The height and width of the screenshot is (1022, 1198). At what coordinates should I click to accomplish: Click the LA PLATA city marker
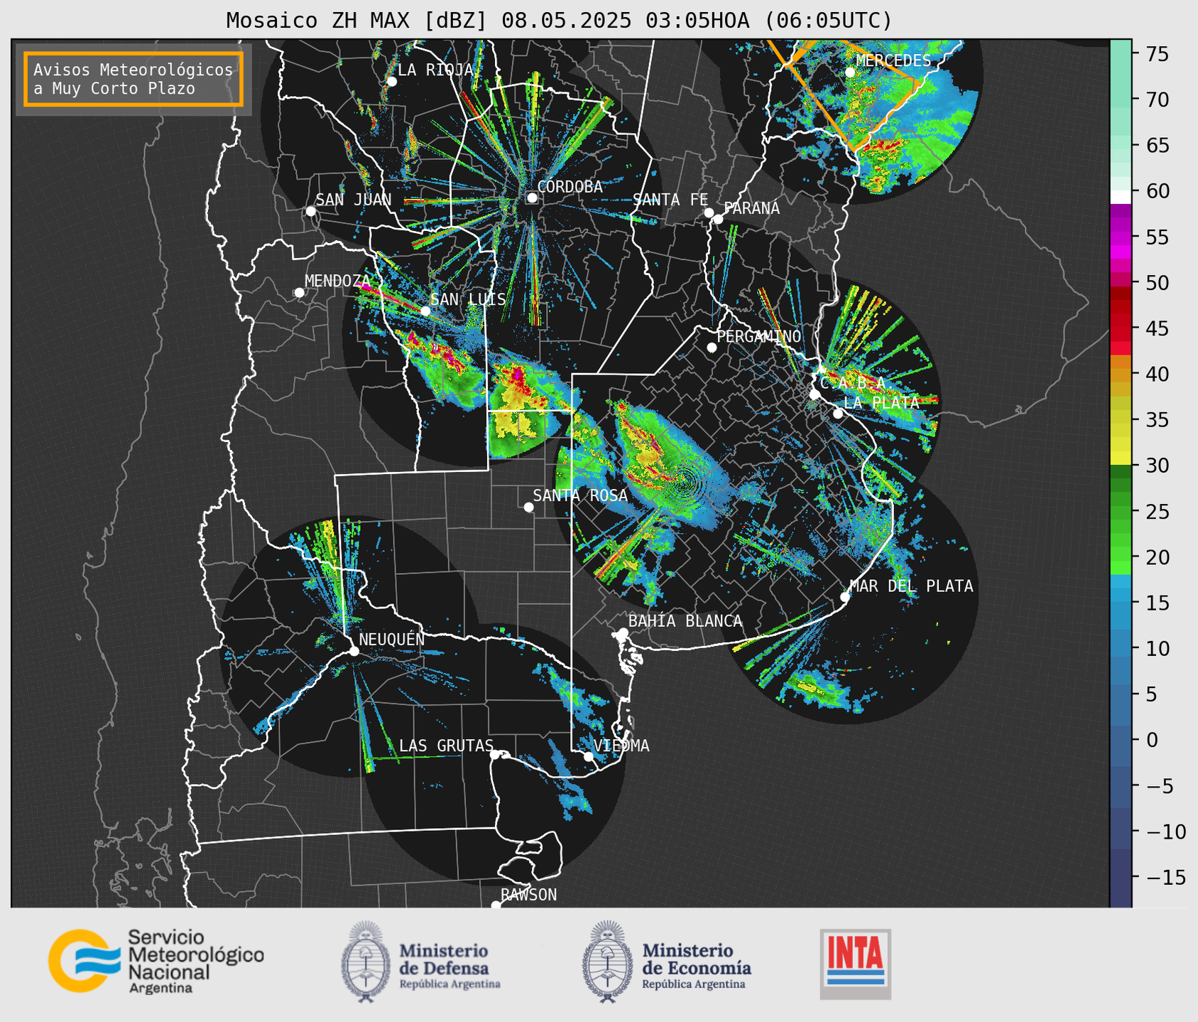point(838,414)
